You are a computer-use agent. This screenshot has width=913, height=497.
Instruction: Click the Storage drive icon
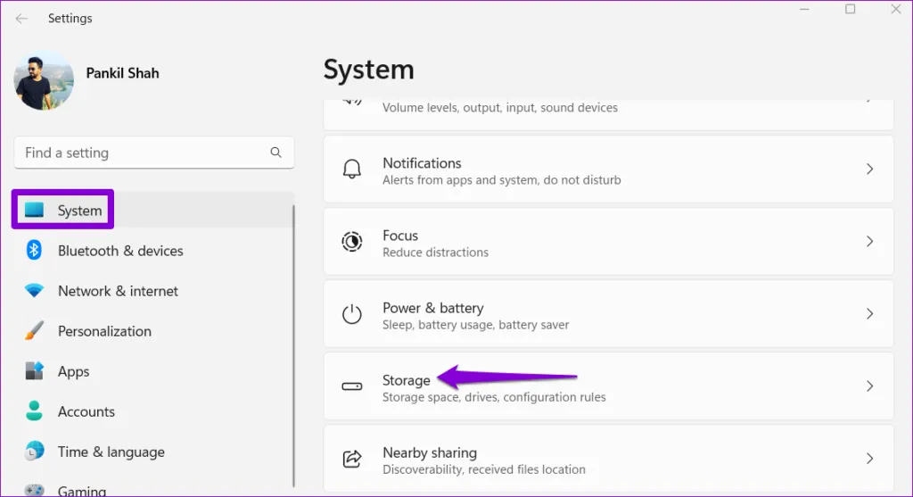click(x=352, y=386)
